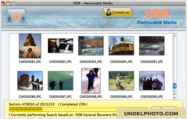Viewport: 187px width, 119px height.
Task: Select the hikers silhouette thumbnail GND00087
Action: point(61,81)
